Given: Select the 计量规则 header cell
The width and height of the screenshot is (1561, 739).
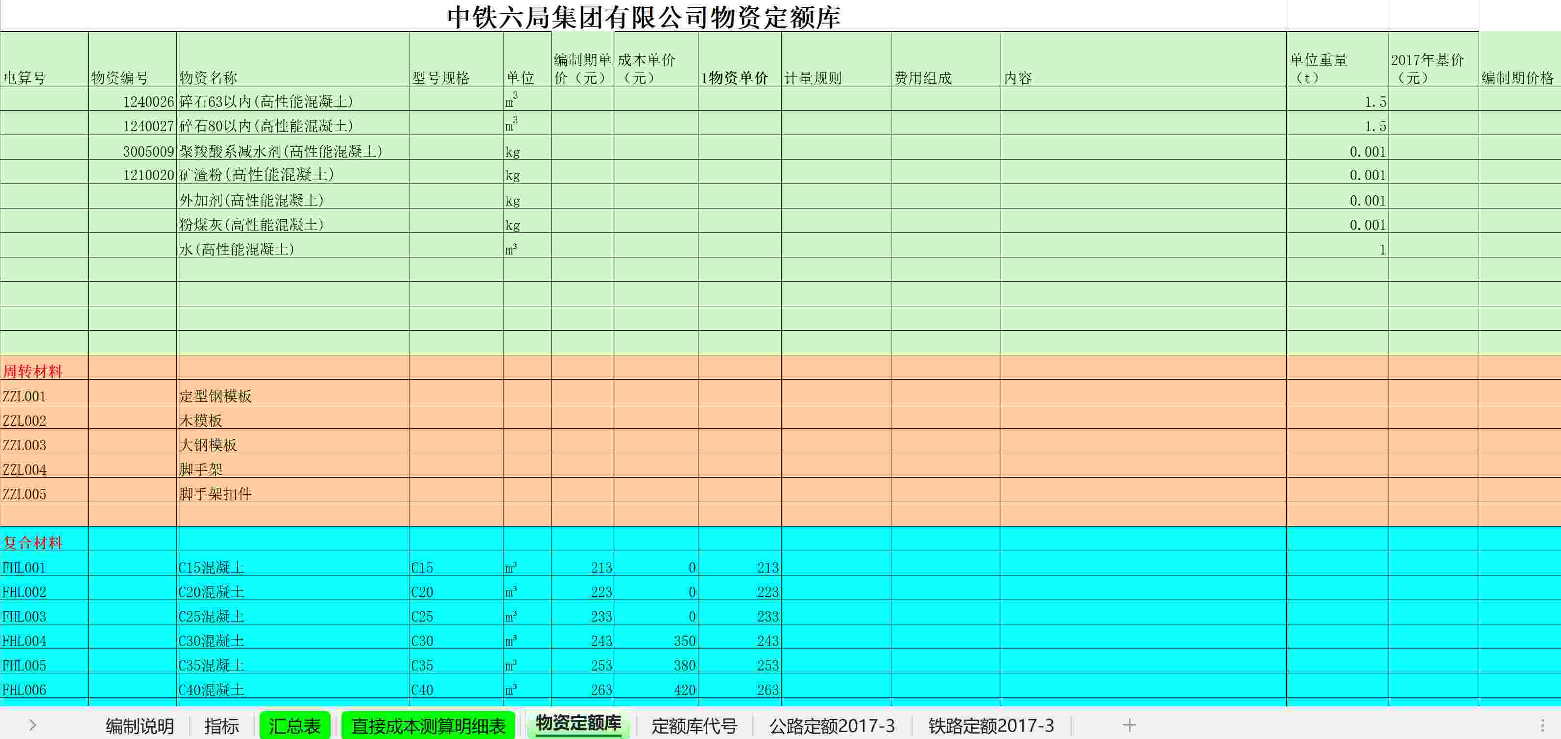Looking at the screenshot, I should pos(836,59).
